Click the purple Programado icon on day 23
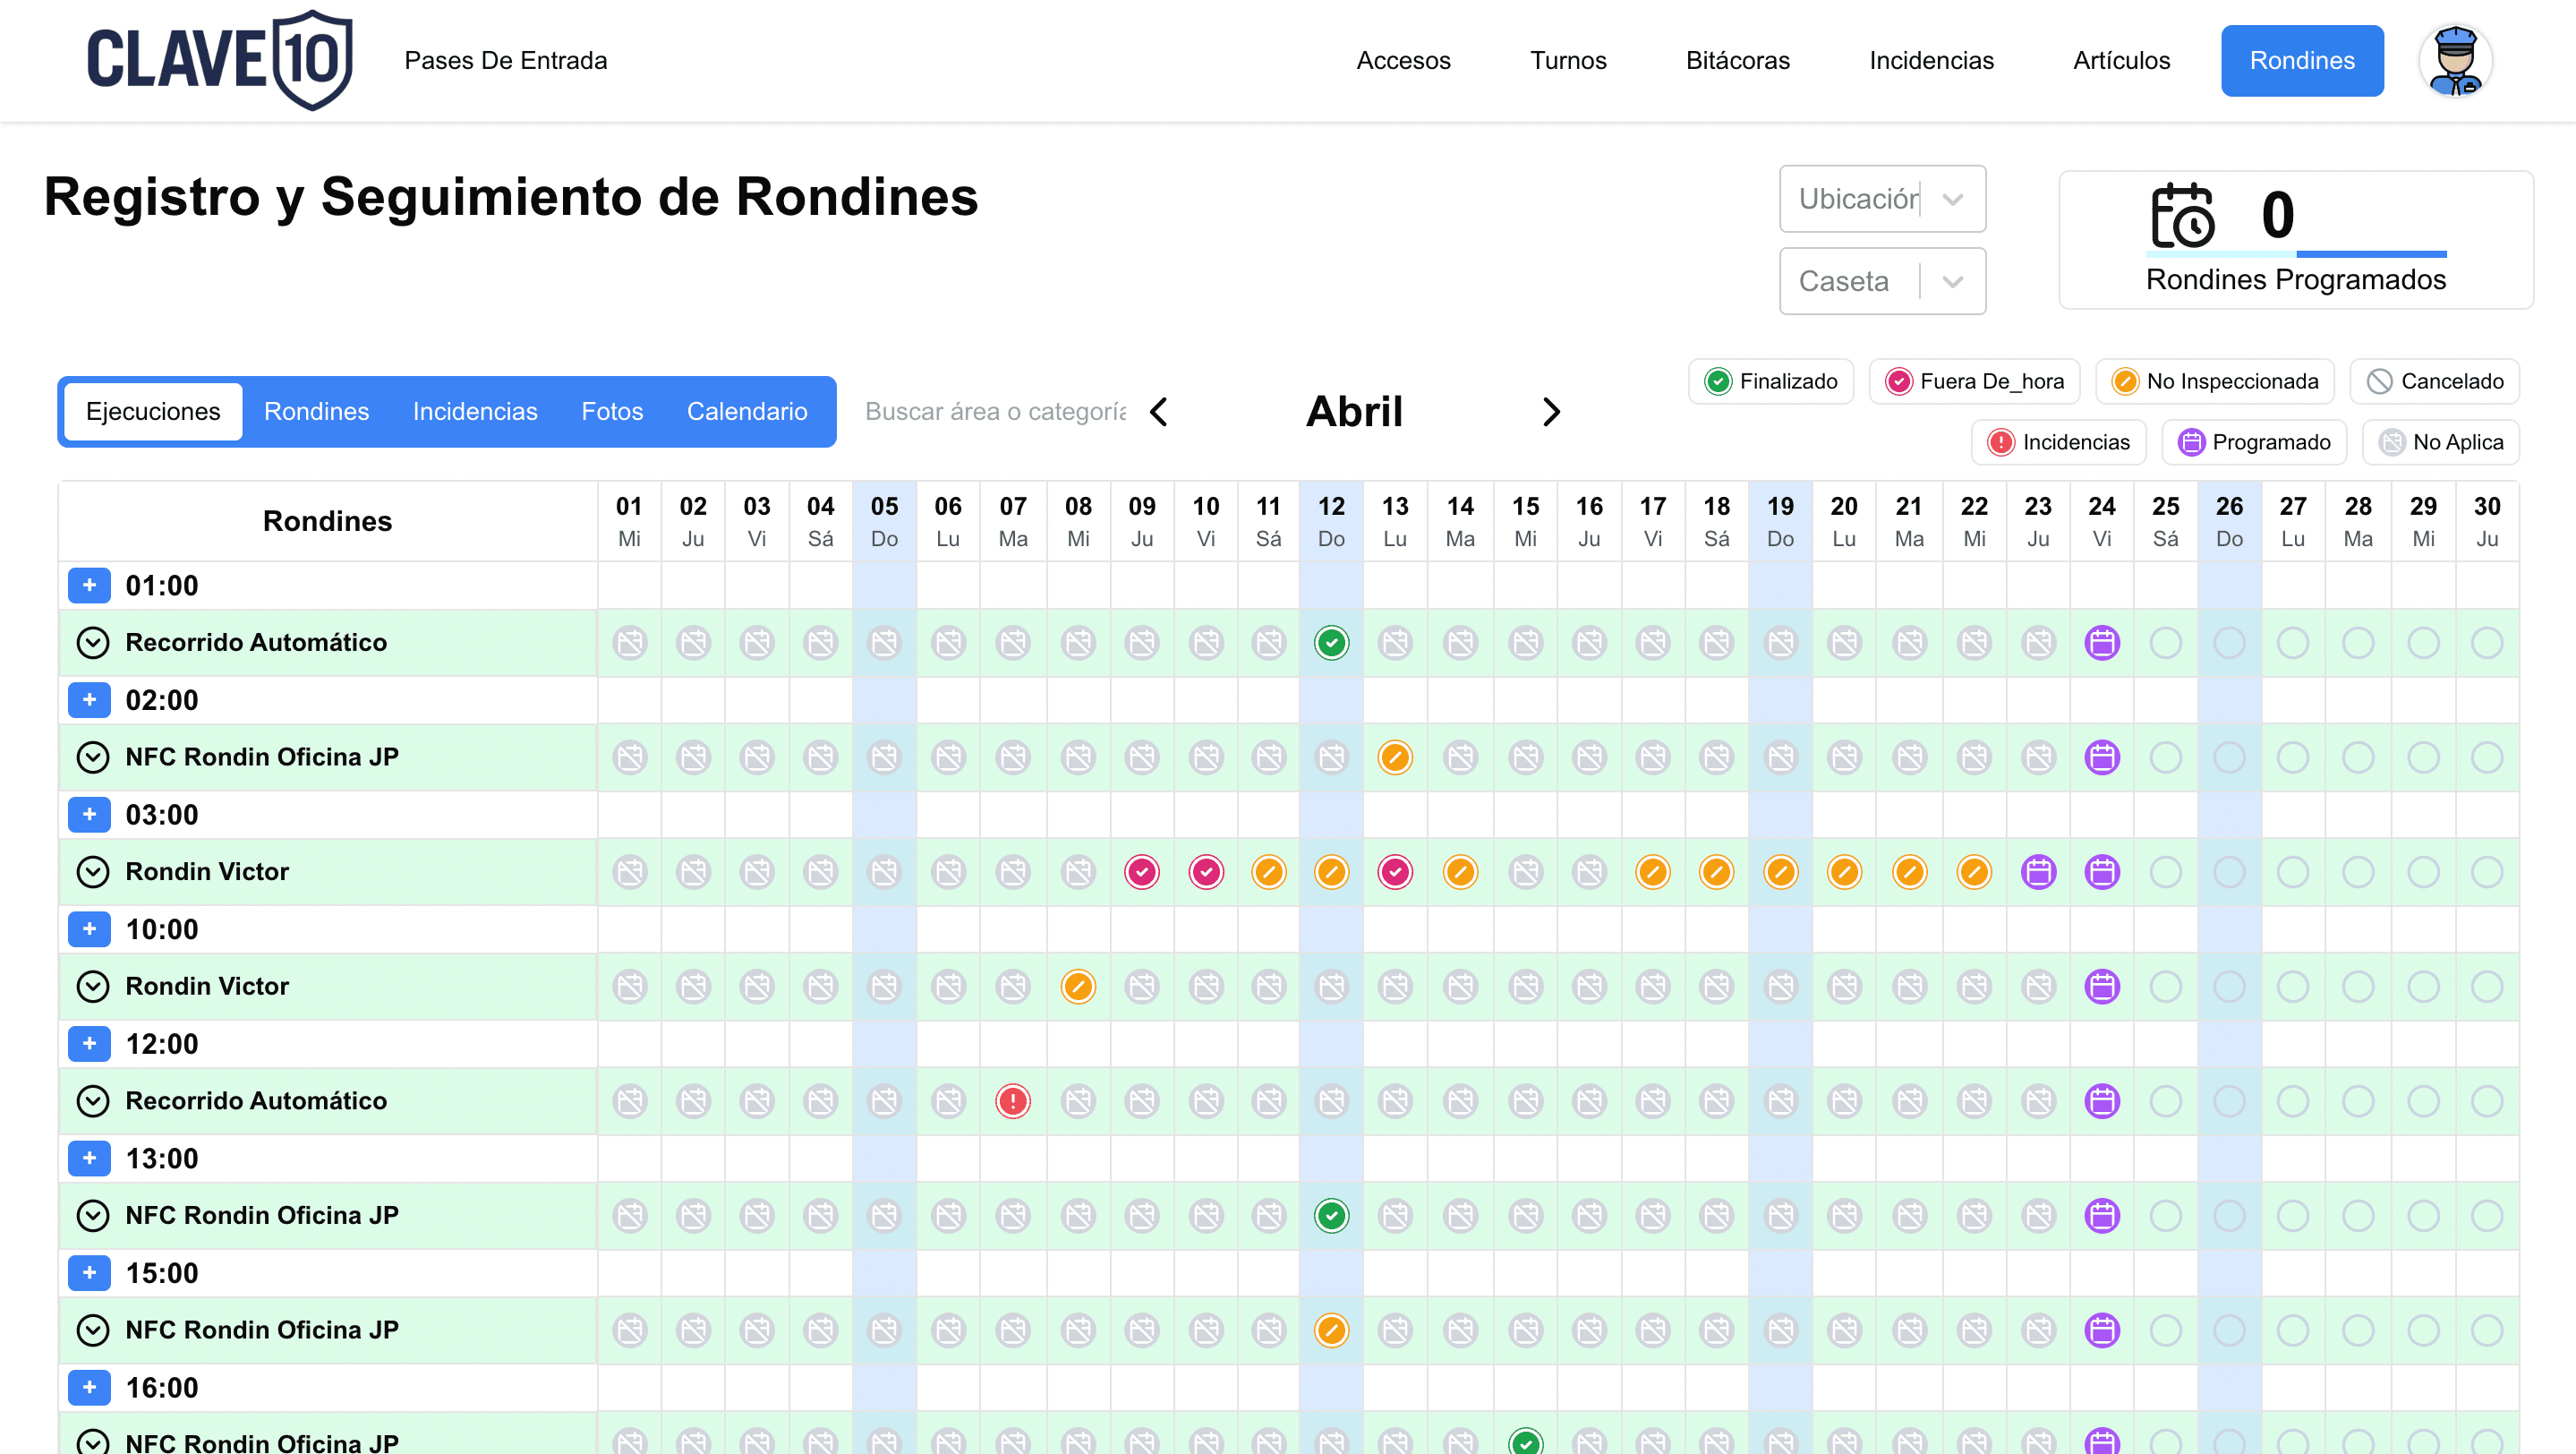This screenshot has height=1454, width=2576. 2038,872
